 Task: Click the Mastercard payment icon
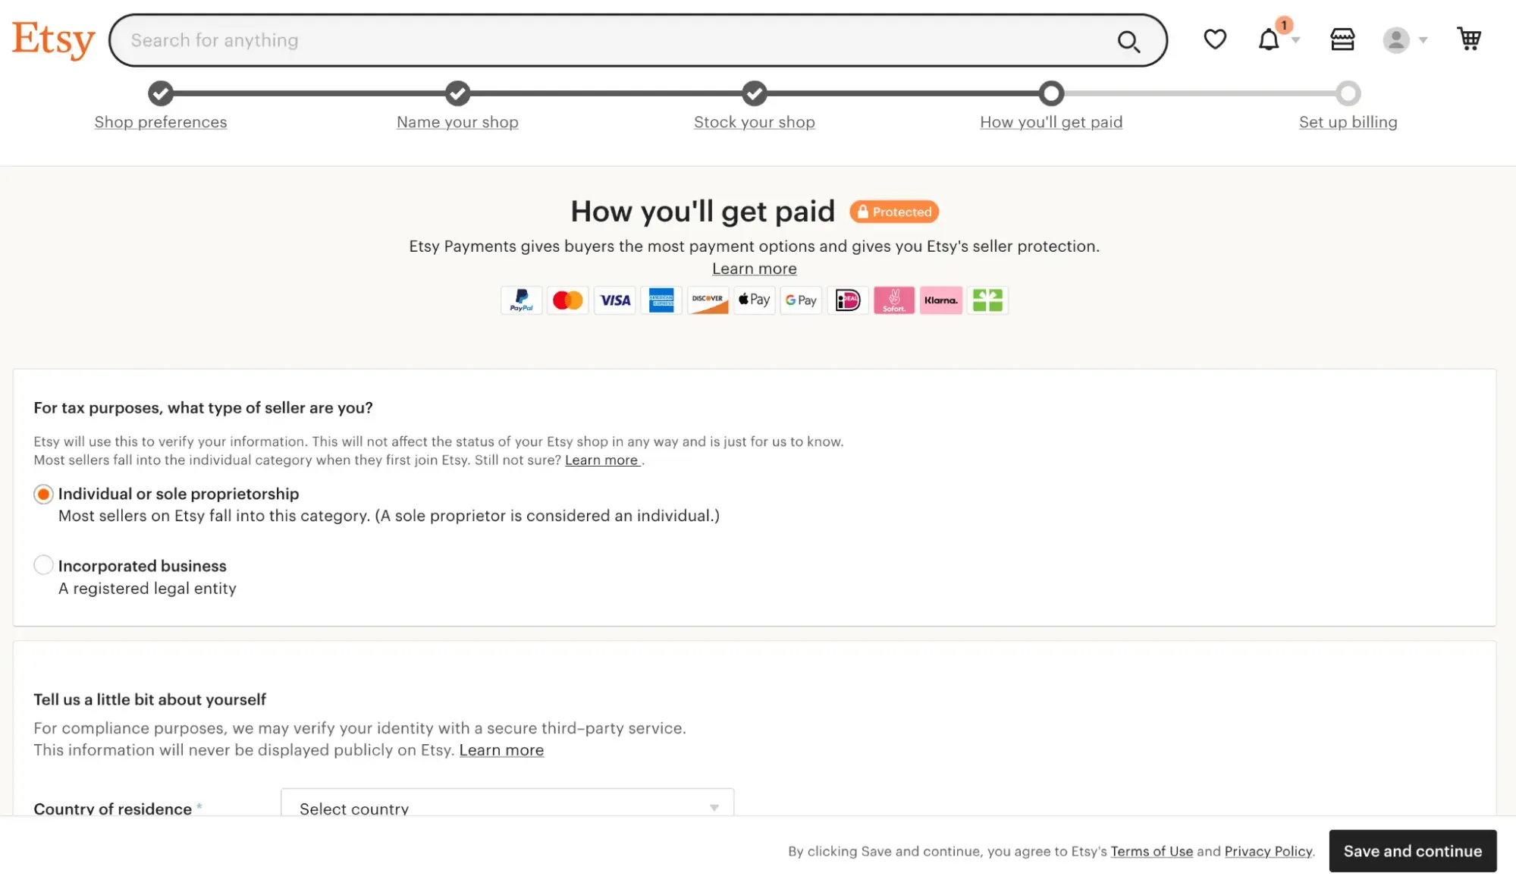(x=568, y=300)
